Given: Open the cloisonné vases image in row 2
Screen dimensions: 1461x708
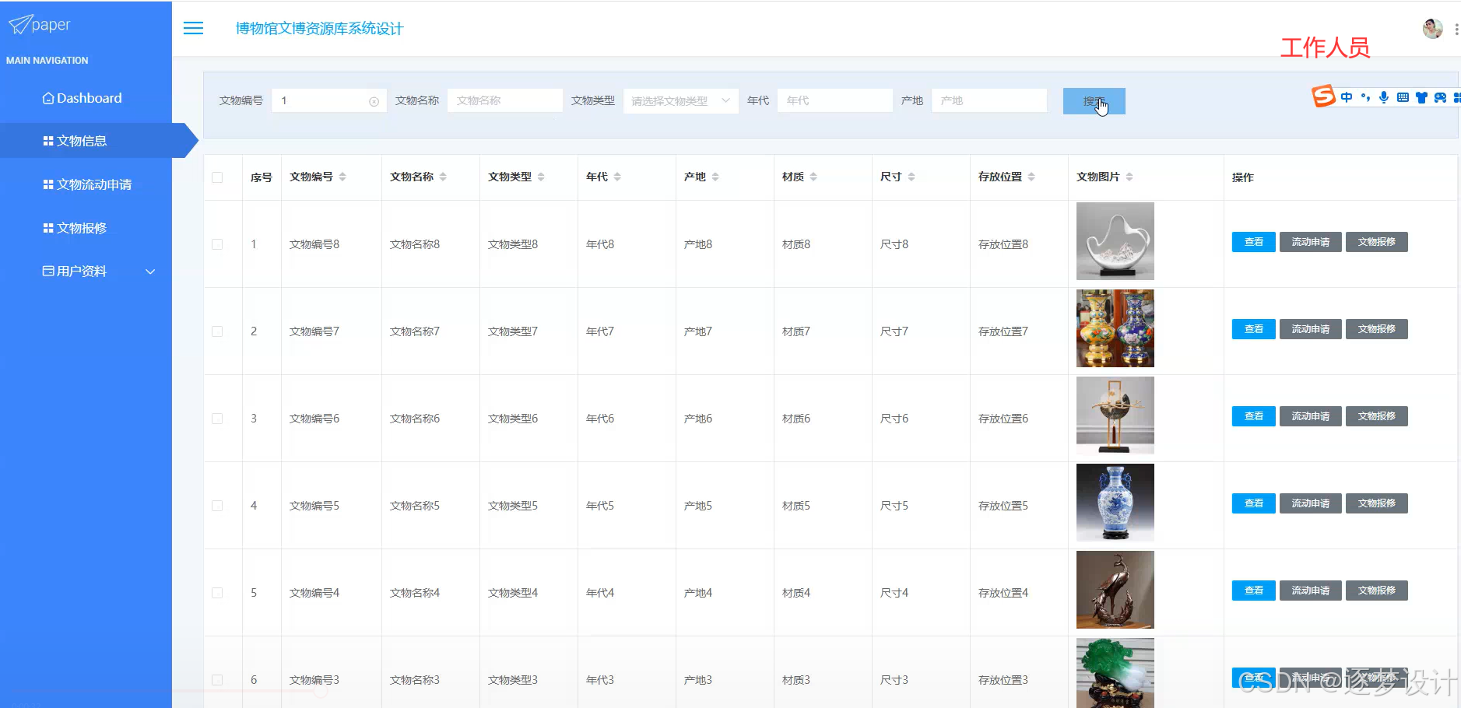Looking at the screenshot, I should coord(1115,328).
